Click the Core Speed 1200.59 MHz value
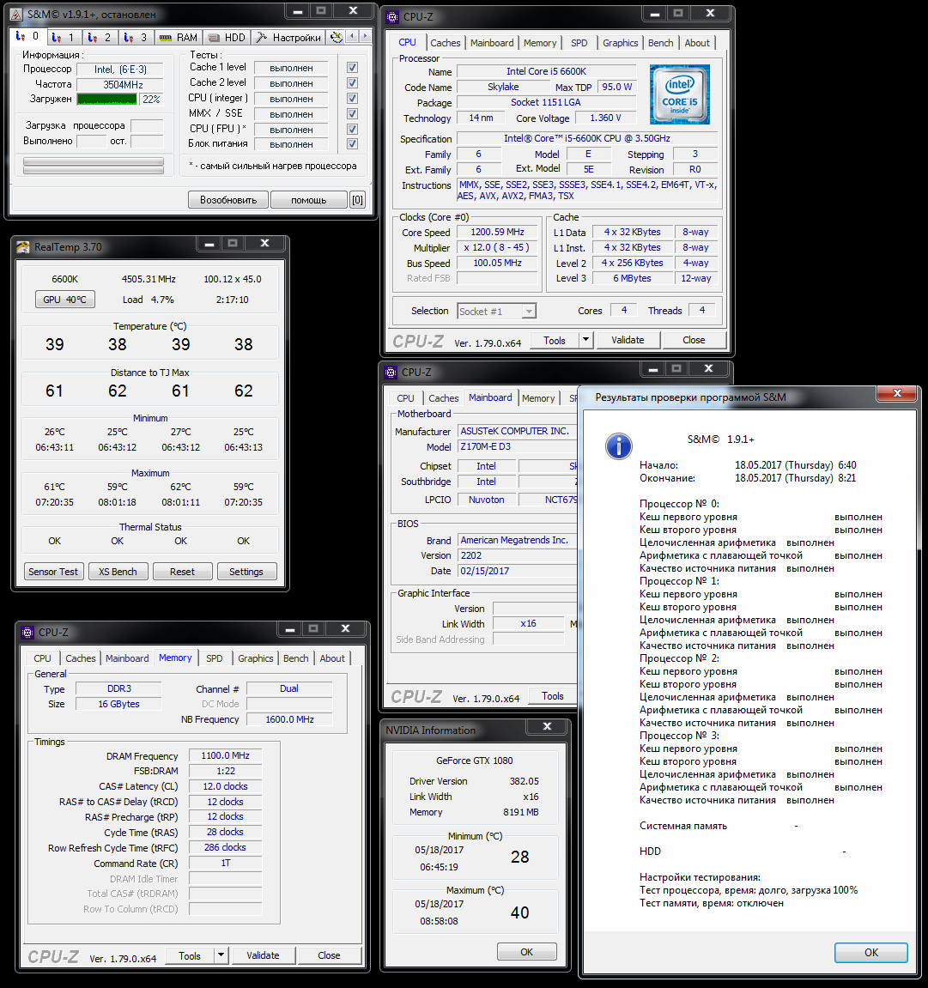Screen dimensions: 928x988 point(498,232)
